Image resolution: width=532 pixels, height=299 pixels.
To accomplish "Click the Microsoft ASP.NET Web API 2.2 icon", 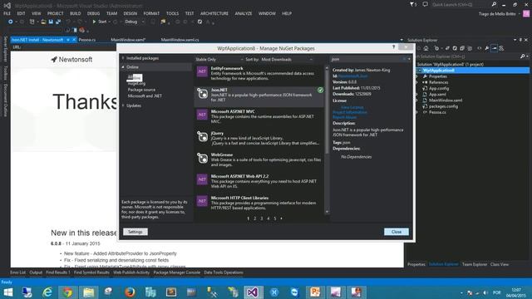I will pos(202,179).
